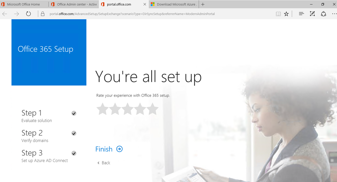
Task: Add page to favorites with star icon
Action: click(x=286, y=14)
